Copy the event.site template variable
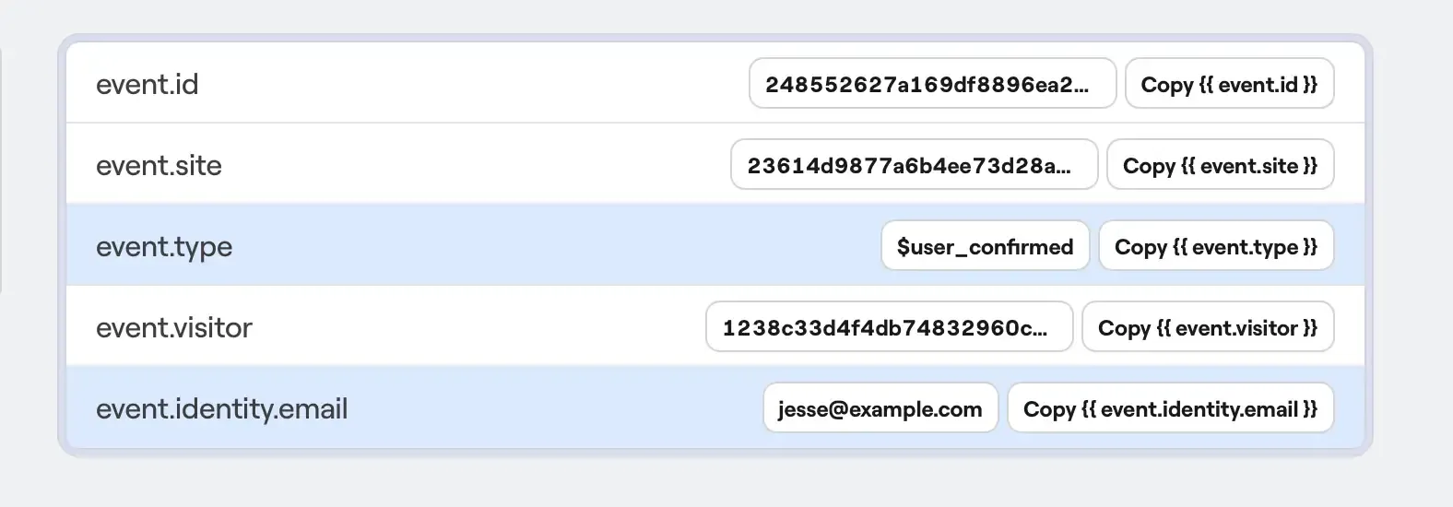The width and height of the screenshot is (1453, 507). tap(1220, 166)
